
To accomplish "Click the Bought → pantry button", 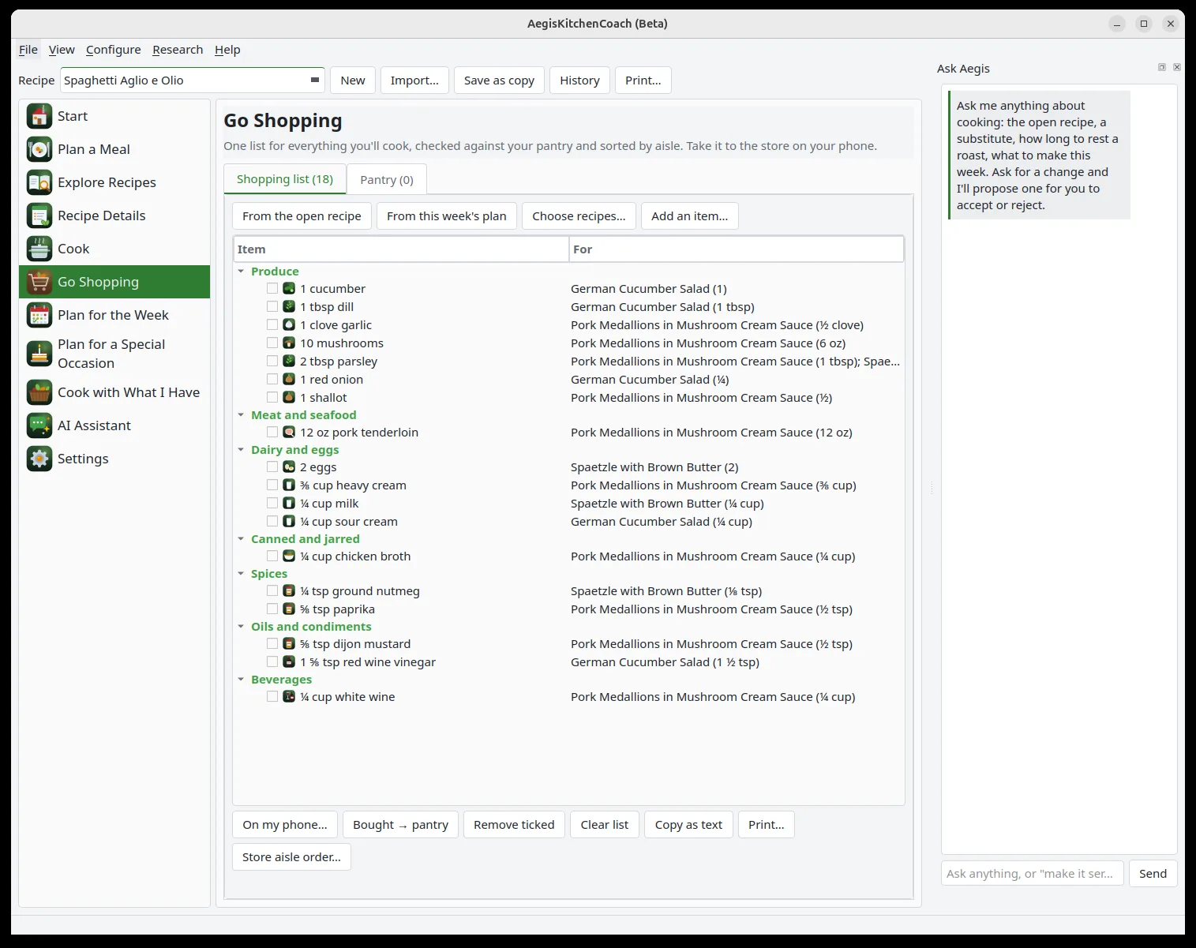I will [x=400, y=825].
